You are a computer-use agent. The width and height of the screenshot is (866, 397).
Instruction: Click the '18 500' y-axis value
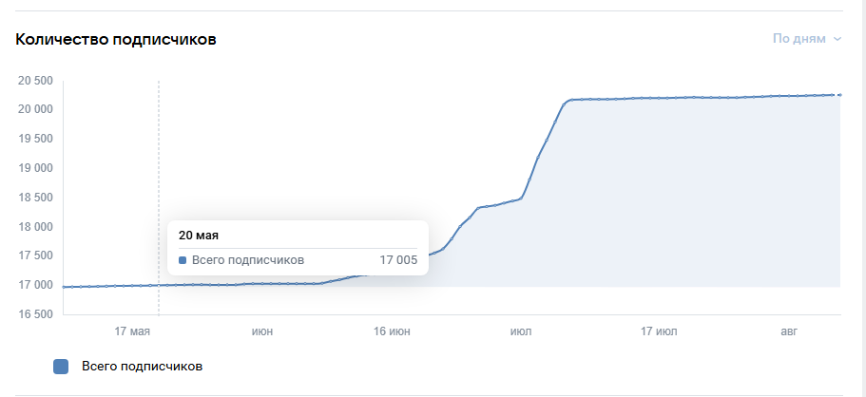[x=35, y=198]
